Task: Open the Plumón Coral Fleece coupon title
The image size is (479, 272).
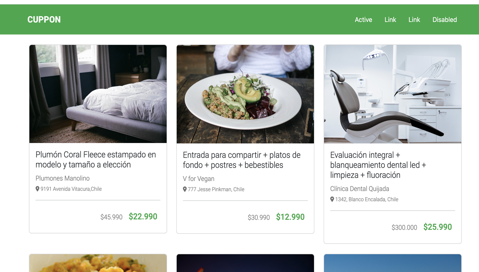Action: click(95, 159)
